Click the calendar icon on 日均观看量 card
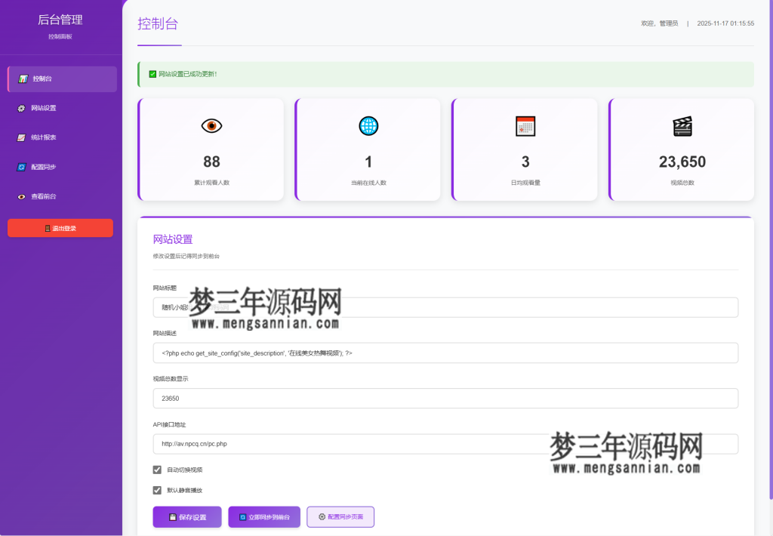Image resolution: width=773 pixels, height=536 pixels. 524,125
